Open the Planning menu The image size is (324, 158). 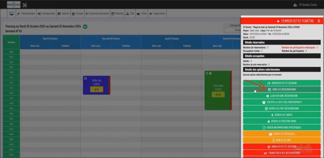117,14
